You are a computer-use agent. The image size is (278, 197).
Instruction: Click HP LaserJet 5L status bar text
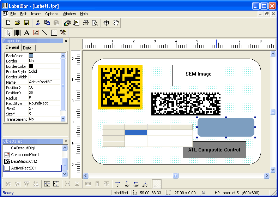coord(237,193)
